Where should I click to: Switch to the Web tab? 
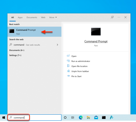click(x=43, y=18)
